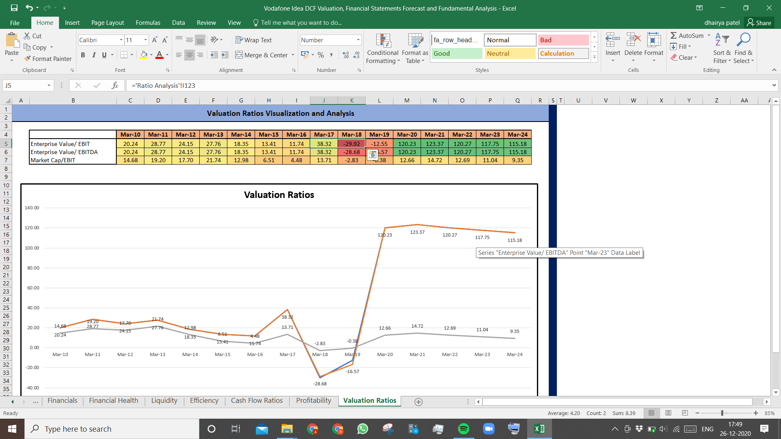Increase font size with the large A icon
Screen dimensions: 781x439
click(x=155, y=40)
